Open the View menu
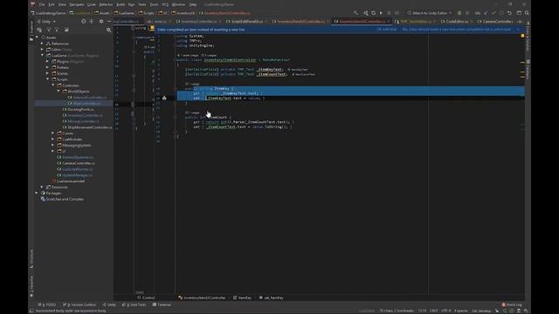The width and height of the screenshot is (559, 314). pos(62,4)
